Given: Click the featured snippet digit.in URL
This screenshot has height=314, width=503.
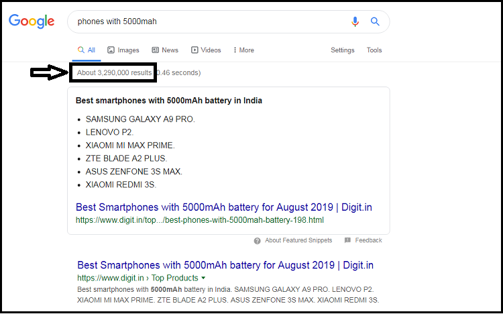Looking at the screenshot, I should tap(200, 219).
